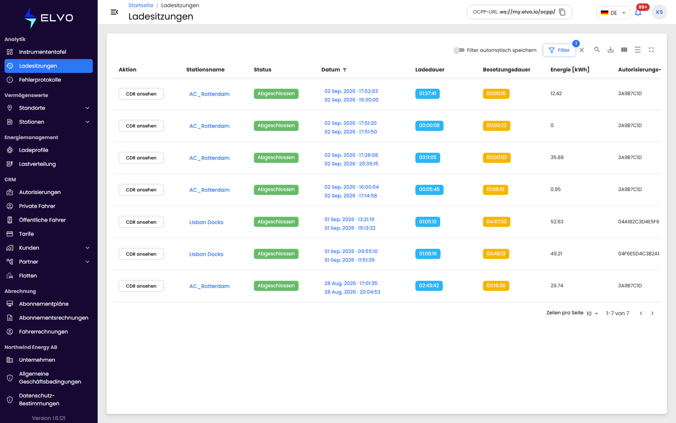Expand the Partner menu
676x423 pixels.
point(49,262)
